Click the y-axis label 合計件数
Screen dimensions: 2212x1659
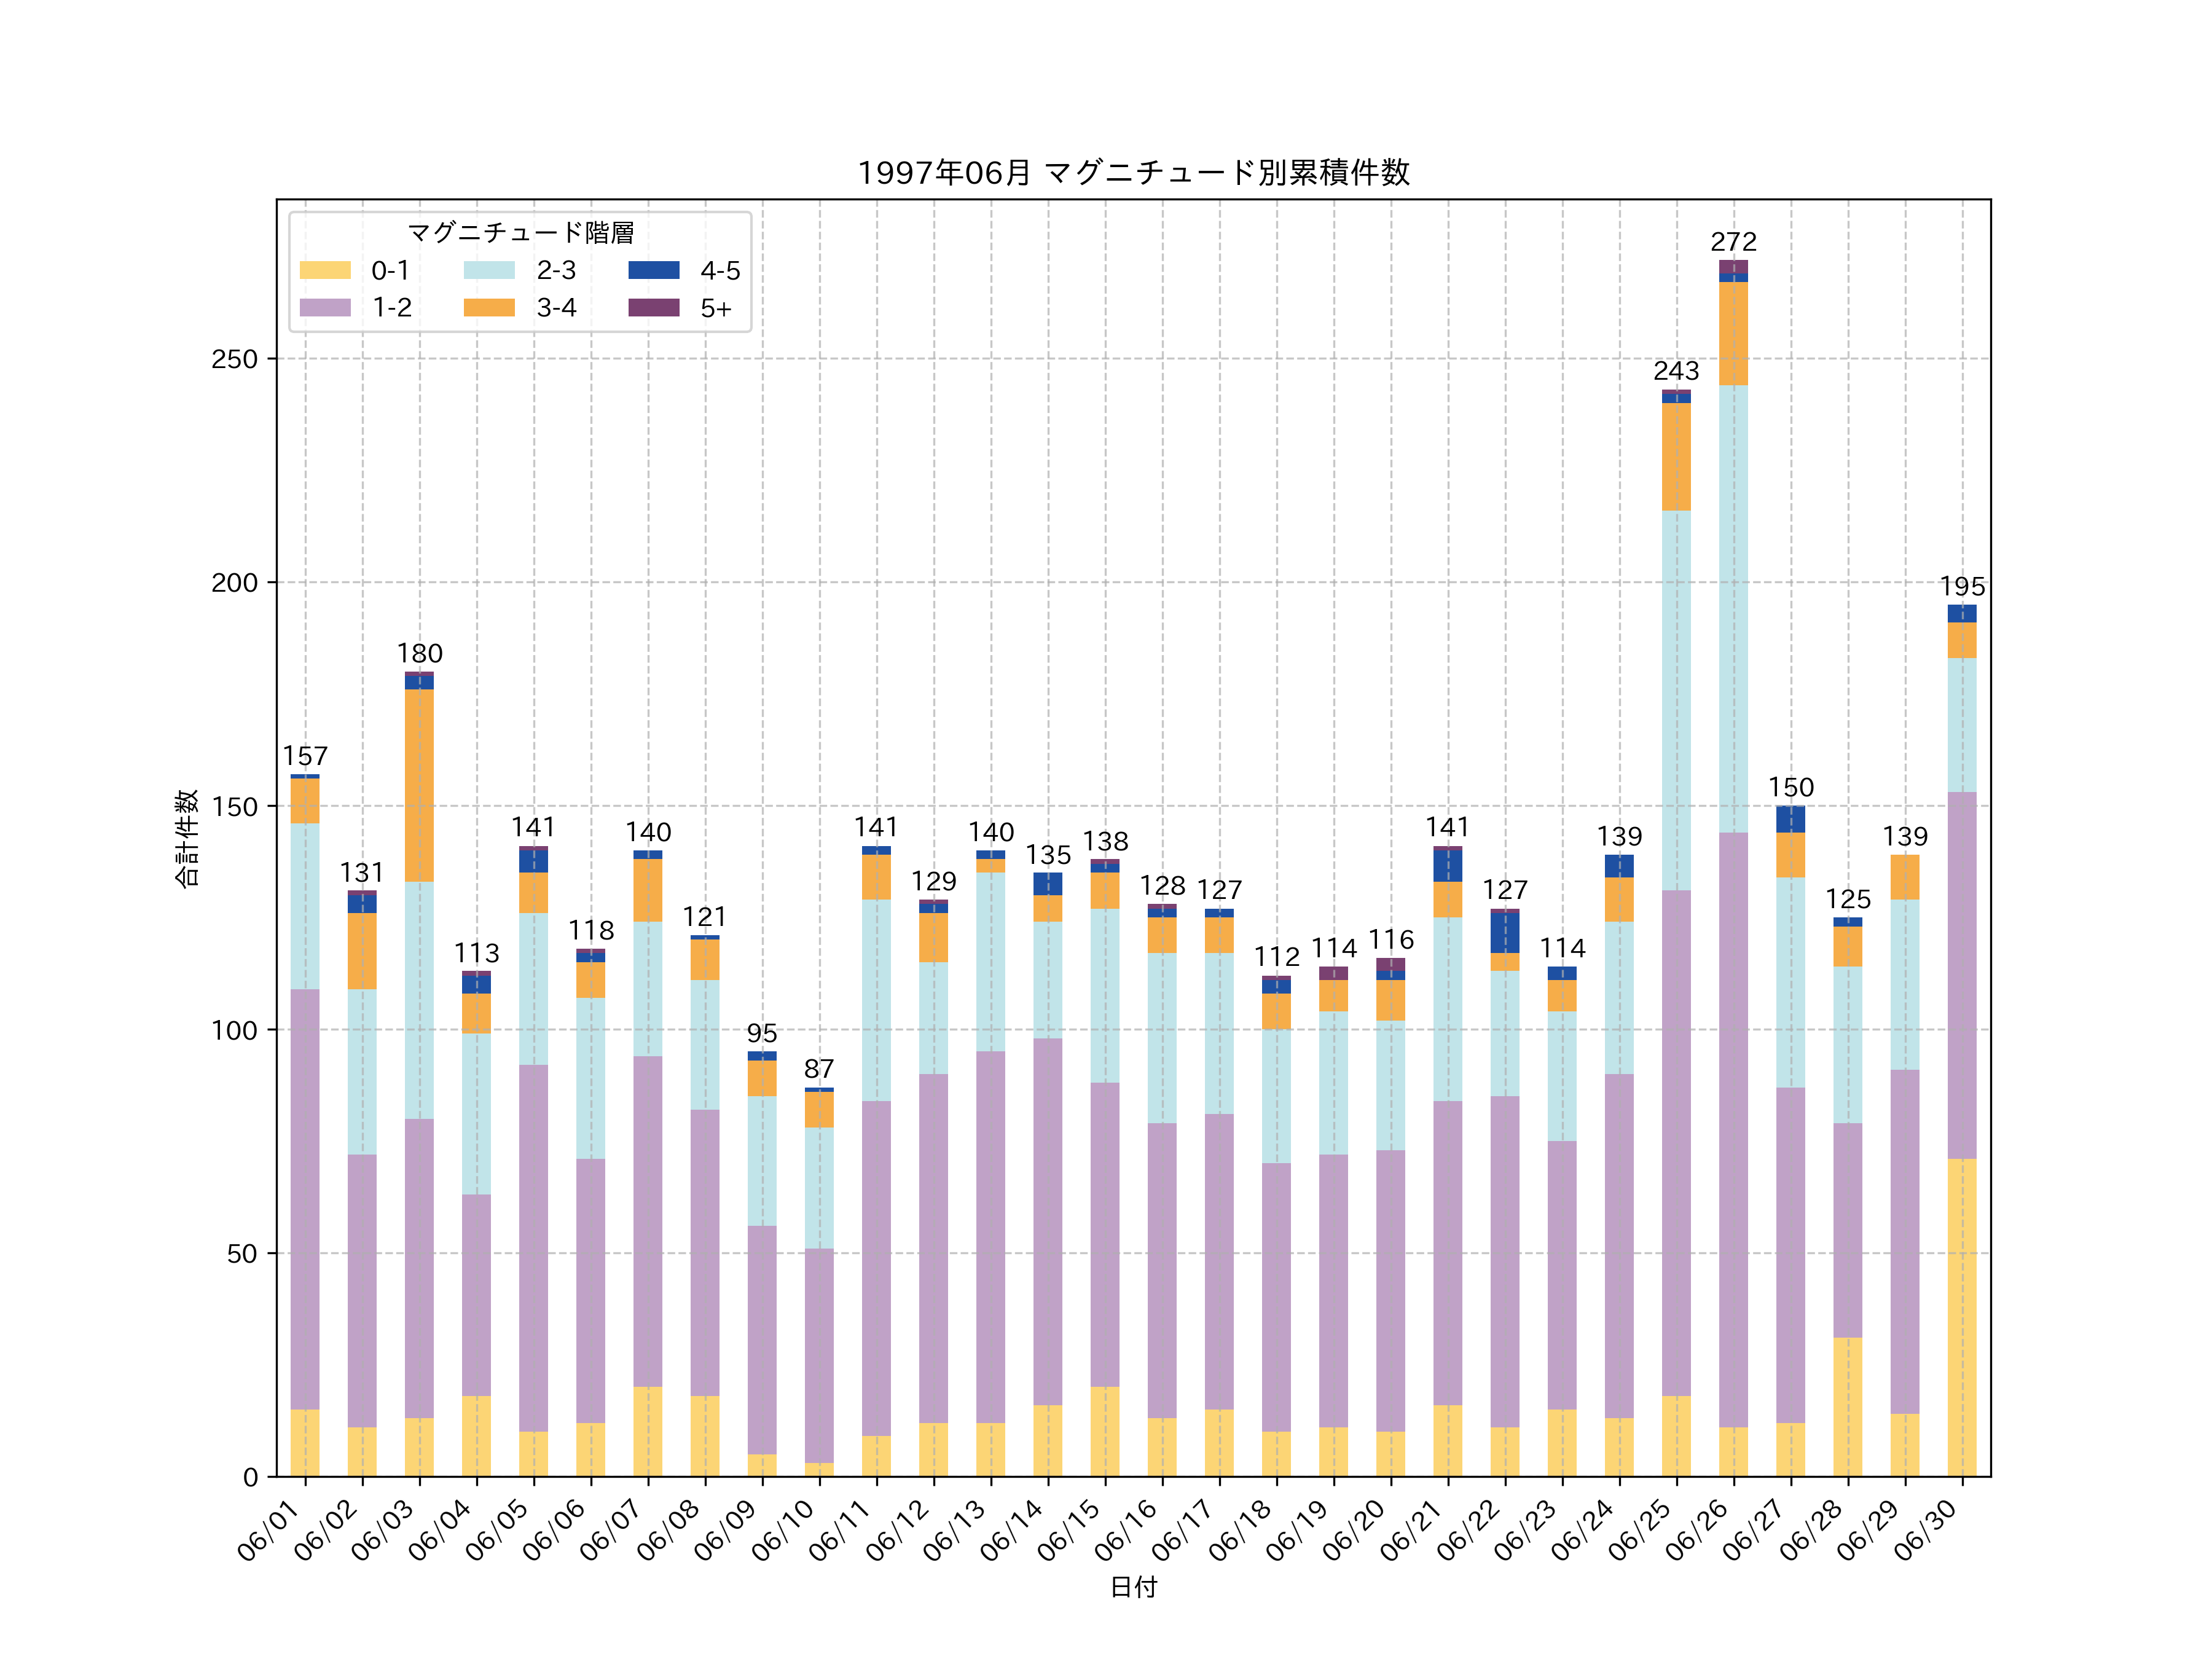click(187, 838)
